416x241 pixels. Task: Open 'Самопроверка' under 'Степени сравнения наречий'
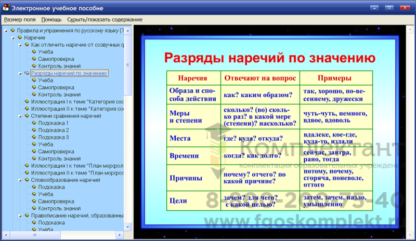click(x=56, y=151)
